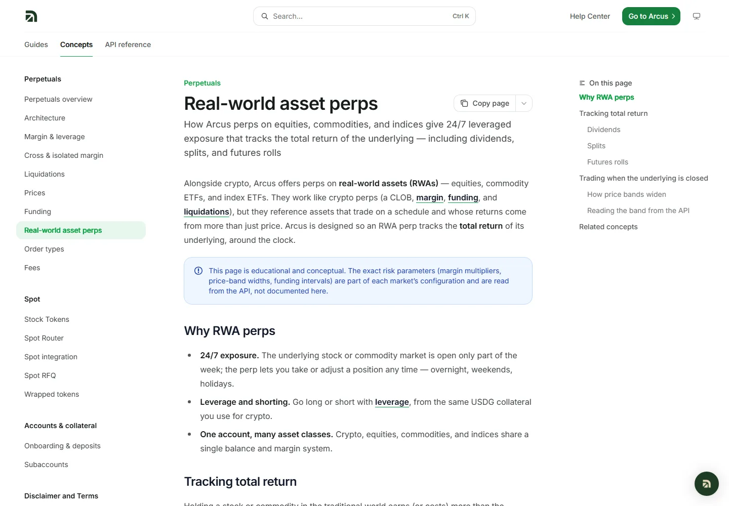Open the Guides tab
Screen dimensions: 729x506
pos(36,45)
